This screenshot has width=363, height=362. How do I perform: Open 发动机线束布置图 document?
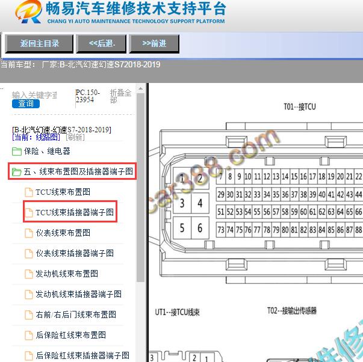pos(67,274)
